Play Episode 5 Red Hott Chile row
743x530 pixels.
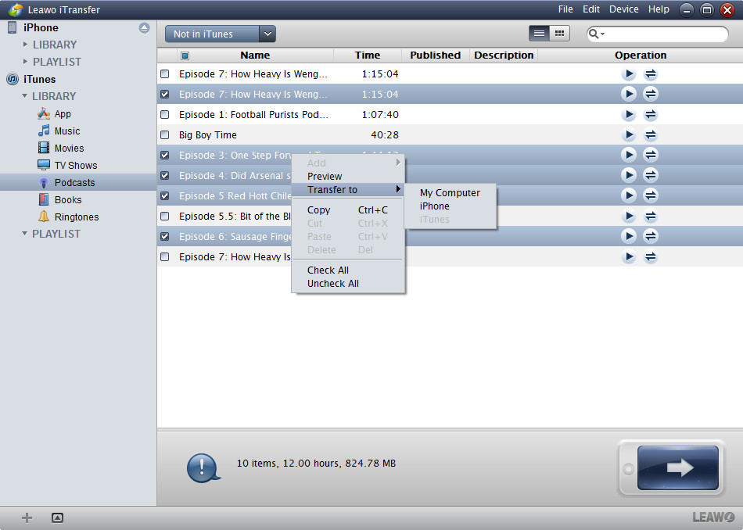(x=628, y=195)
